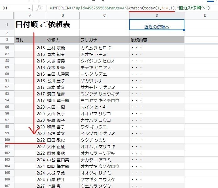
Task: Click furigana cell モテキ ヒロヤス
Action: coord(104,67)
